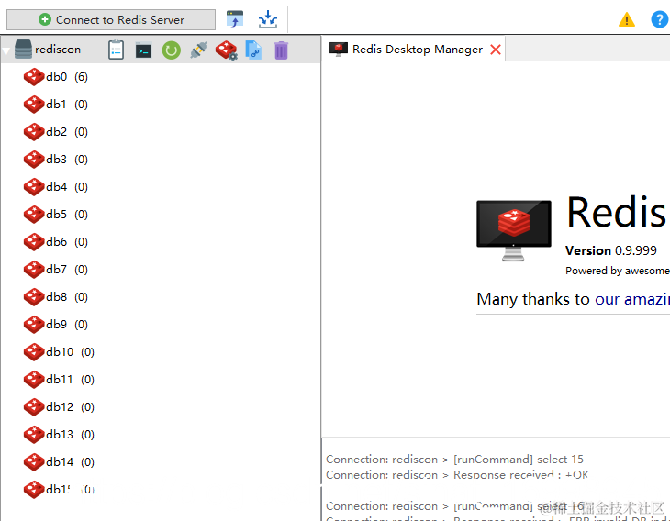The image size is (670, 521).
Task: Click the Version 0.9.999 text
Action: [611, 250]
